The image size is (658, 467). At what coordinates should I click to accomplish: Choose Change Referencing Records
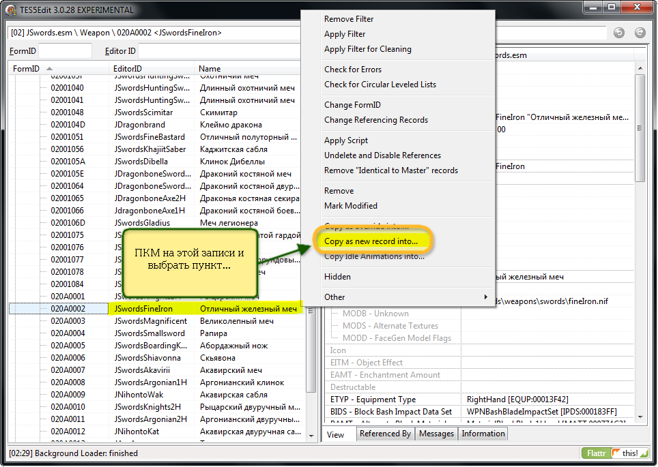(376, 120)
